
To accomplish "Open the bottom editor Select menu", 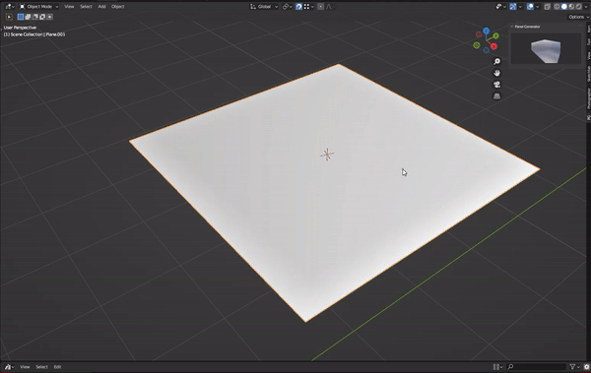I will [41, 366].
